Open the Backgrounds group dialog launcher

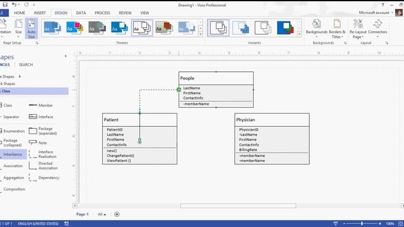click(345, 43)
